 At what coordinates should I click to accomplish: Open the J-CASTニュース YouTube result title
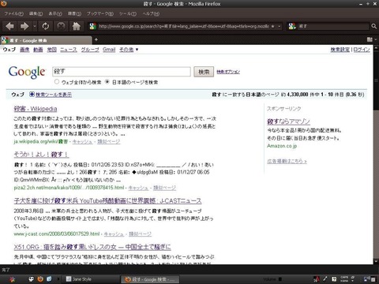[107, 201]
